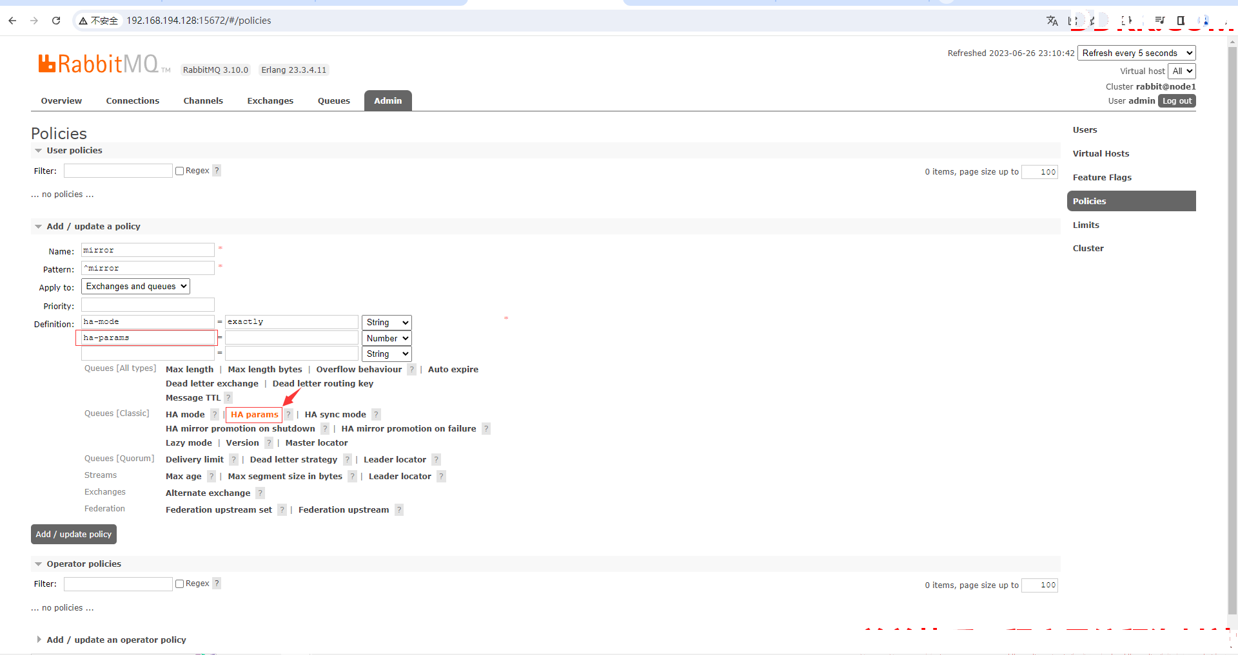Image resolution: width=1238 pixels, height=655 pixels.
Task: Open the Number type dropdown for ha-params
Action: 387,339
